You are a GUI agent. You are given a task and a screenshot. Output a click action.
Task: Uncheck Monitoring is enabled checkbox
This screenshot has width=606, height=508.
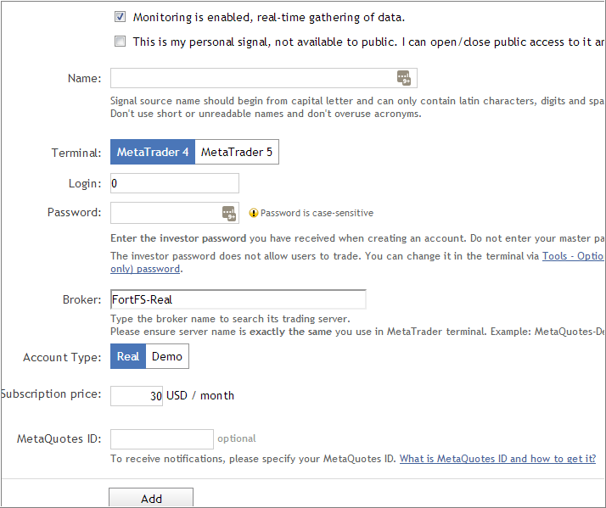(120, 17)
